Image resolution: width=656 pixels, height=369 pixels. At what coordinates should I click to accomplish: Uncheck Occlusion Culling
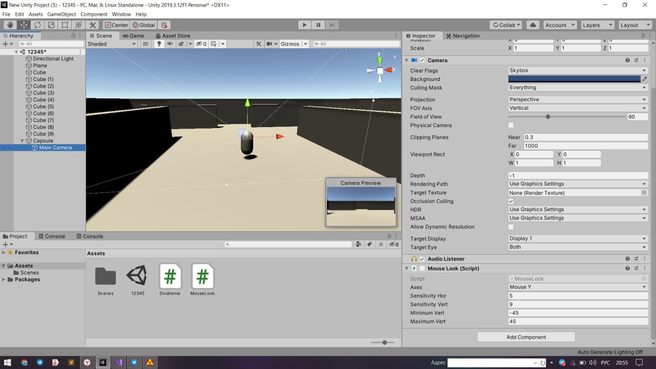pyautogui.click(x=511, y=201)
